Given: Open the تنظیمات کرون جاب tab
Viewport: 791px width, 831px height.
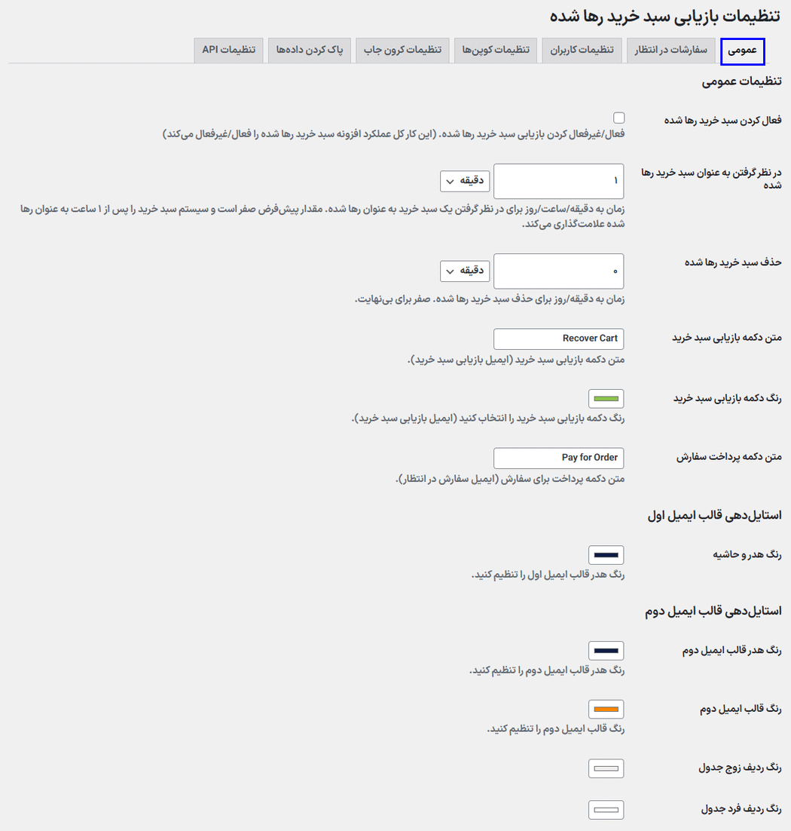Looking at the screenshot, I should click(x=402, y=51).
